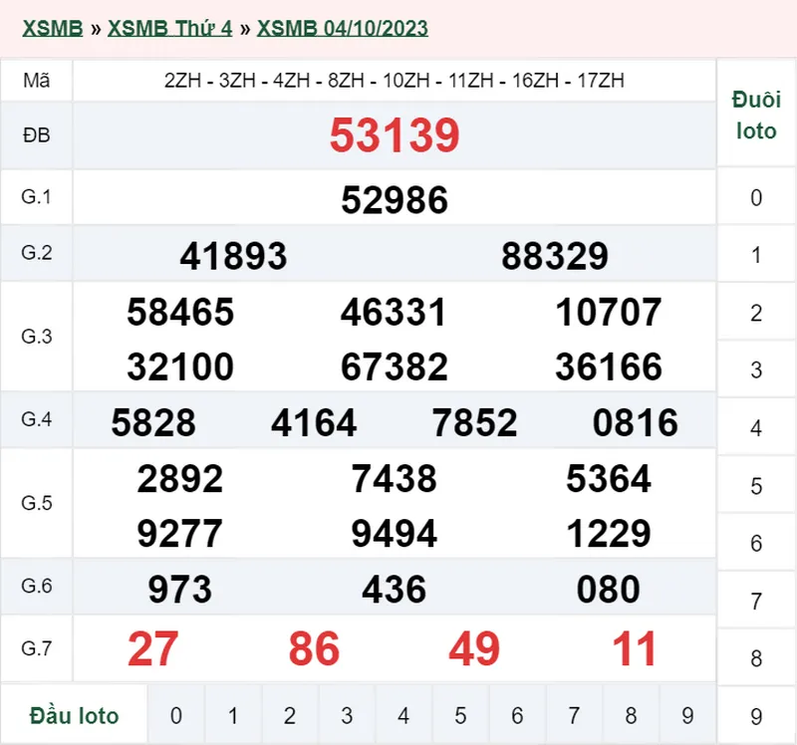Select the special prize number 53139
Viewport: 797px width, 745px height.
393,136
